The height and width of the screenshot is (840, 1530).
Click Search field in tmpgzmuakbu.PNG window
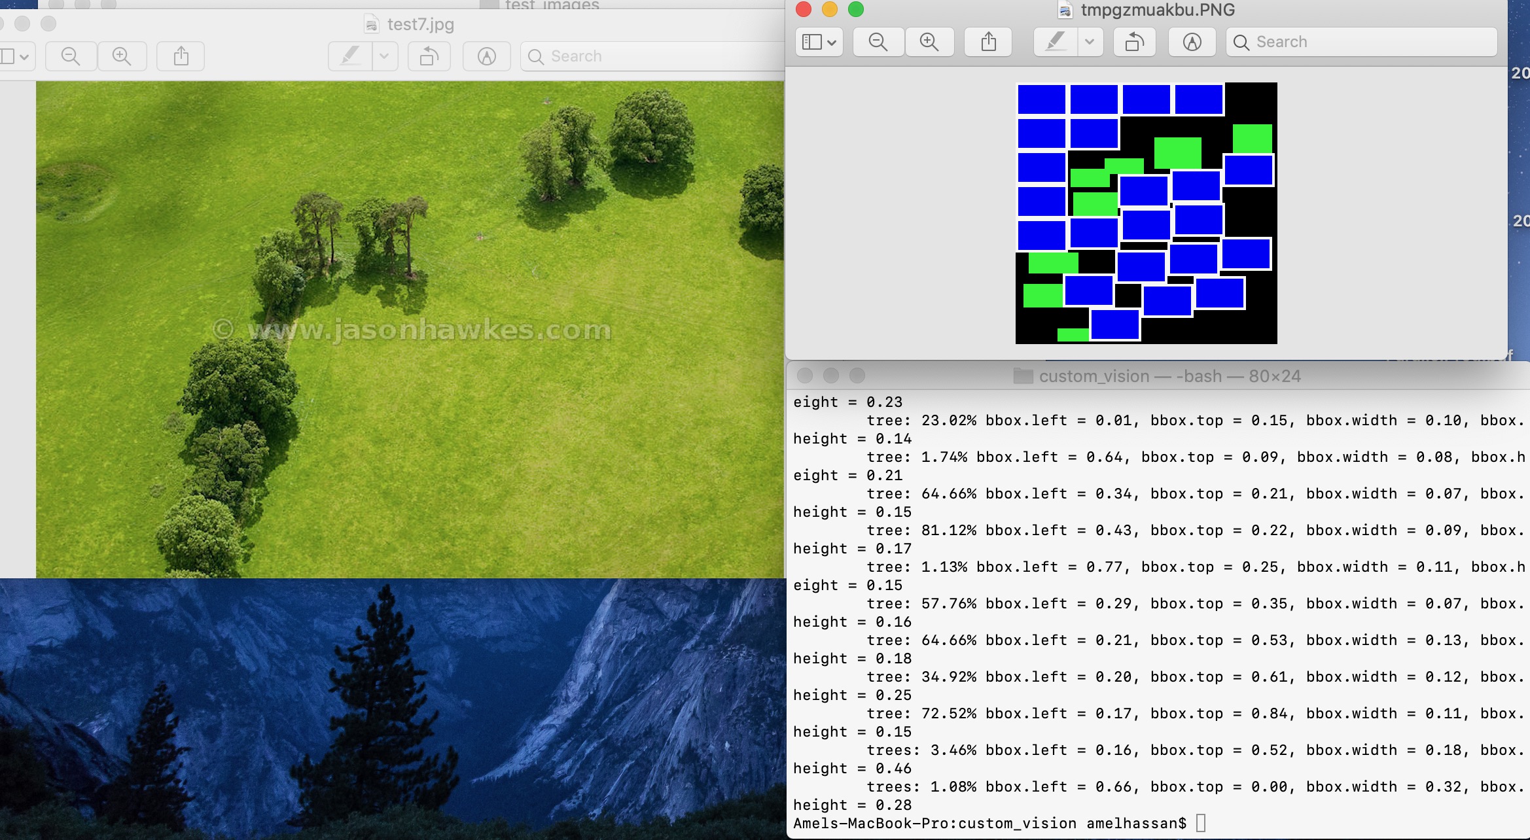(x=1361, y=43)
